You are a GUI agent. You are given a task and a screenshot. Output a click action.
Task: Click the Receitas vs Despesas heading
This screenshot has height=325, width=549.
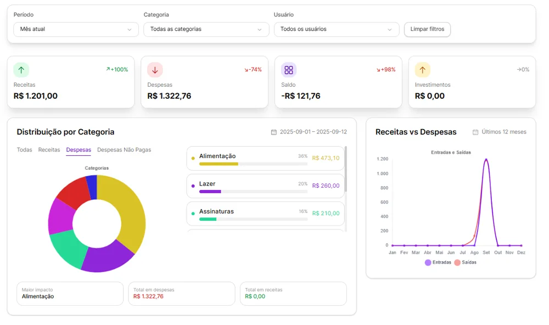(416, 132)
